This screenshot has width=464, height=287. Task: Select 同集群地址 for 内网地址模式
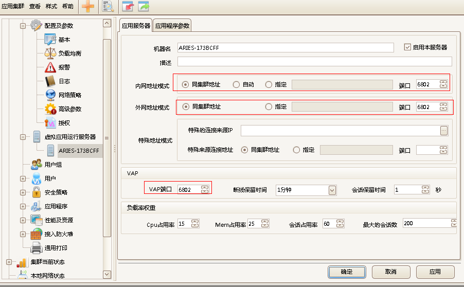[x=186, y=85]
